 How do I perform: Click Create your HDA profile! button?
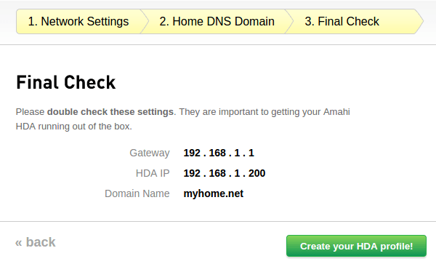[356, 246]
